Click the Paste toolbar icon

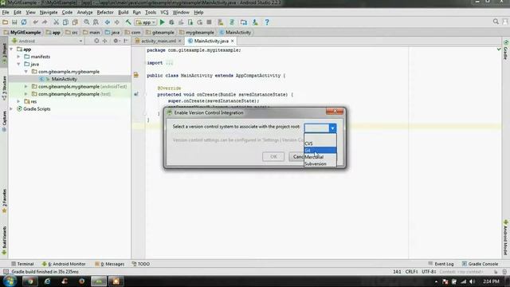[75, 22]
